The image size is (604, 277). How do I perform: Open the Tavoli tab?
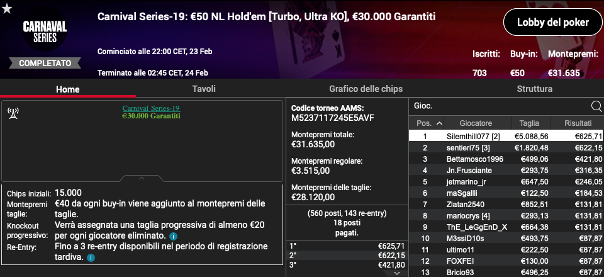(x=204, y=89)
